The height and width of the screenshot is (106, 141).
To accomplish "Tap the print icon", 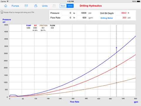I will [36, 6].
